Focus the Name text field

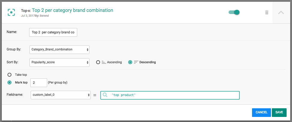pyautogui.click(x=53, y=32)
